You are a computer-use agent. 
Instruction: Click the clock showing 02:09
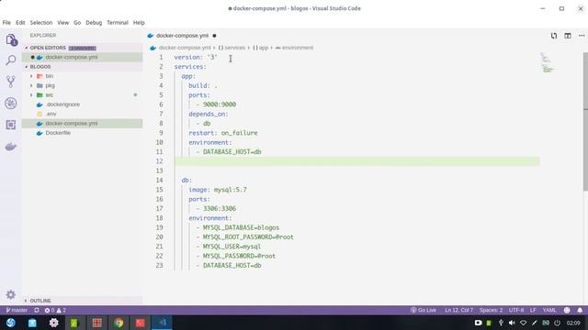click(573, 323)
